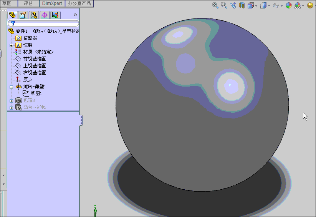This screenshot has height=217, width=316.
Task: Open the PropertyManager tab
Action: tap(23, 15)
